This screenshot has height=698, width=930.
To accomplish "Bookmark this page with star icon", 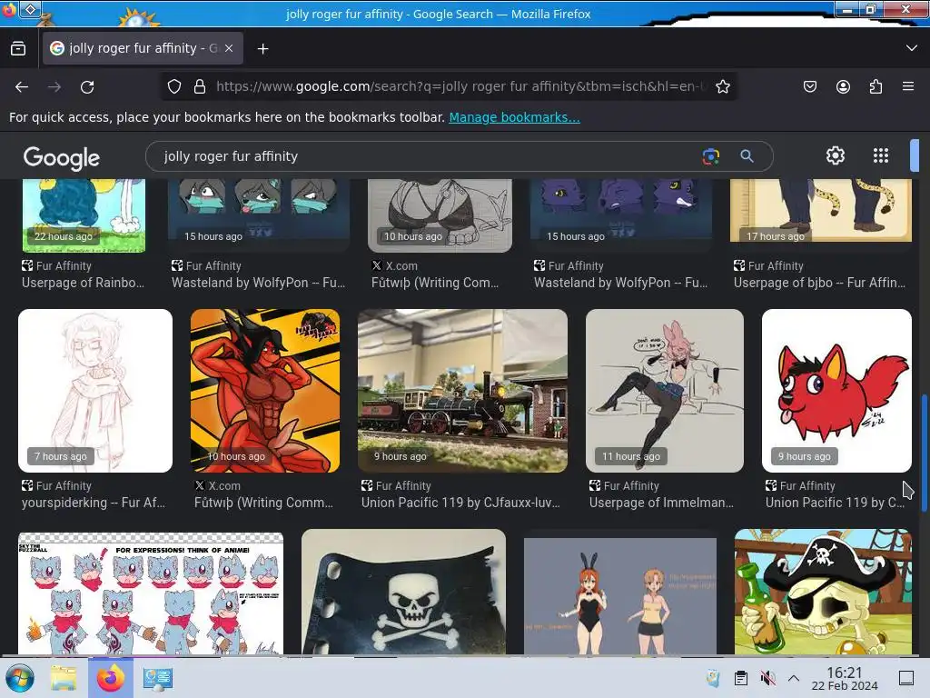I will click(722, 86).
